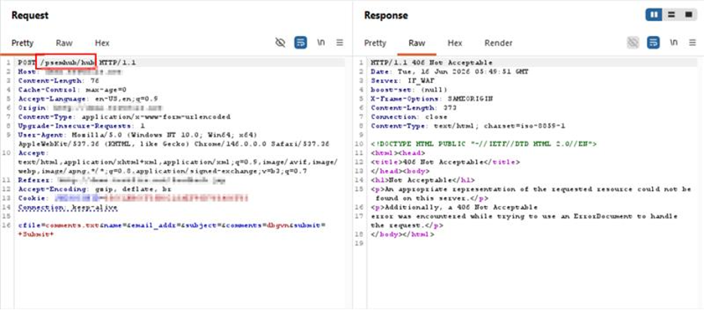Image resolution: width=704 pixels, height=310 pixels.
Task: Select side-by-side split layout icon
Action: (x=654, y=15)
